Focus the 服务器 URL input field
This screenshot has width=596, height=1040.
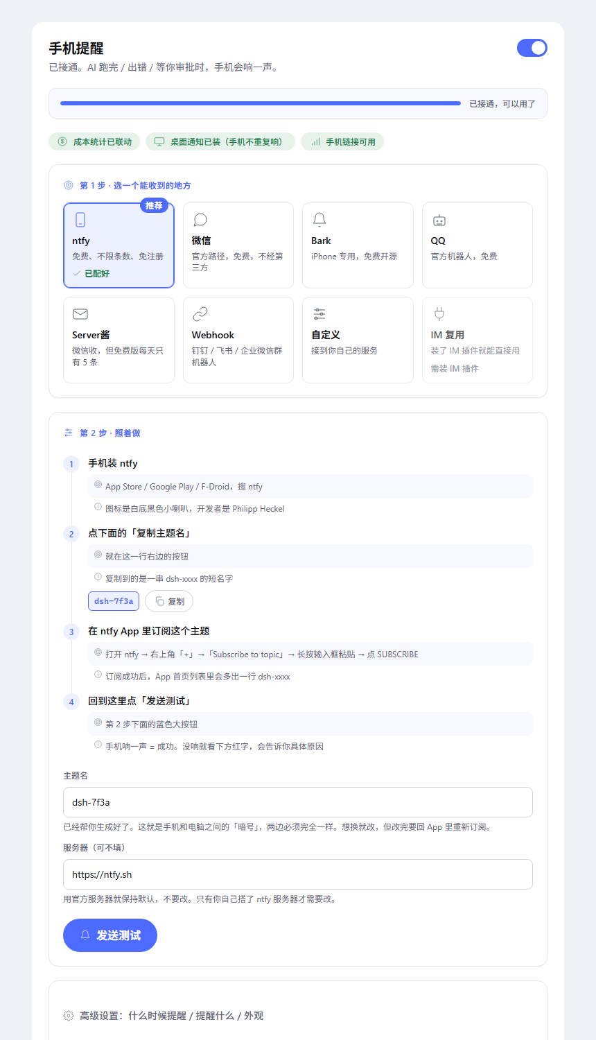[x=298, y=874]
